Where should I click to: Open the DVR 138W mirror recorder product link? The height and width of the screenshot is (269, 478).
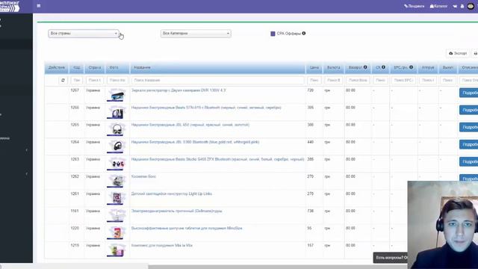[179, 90]
